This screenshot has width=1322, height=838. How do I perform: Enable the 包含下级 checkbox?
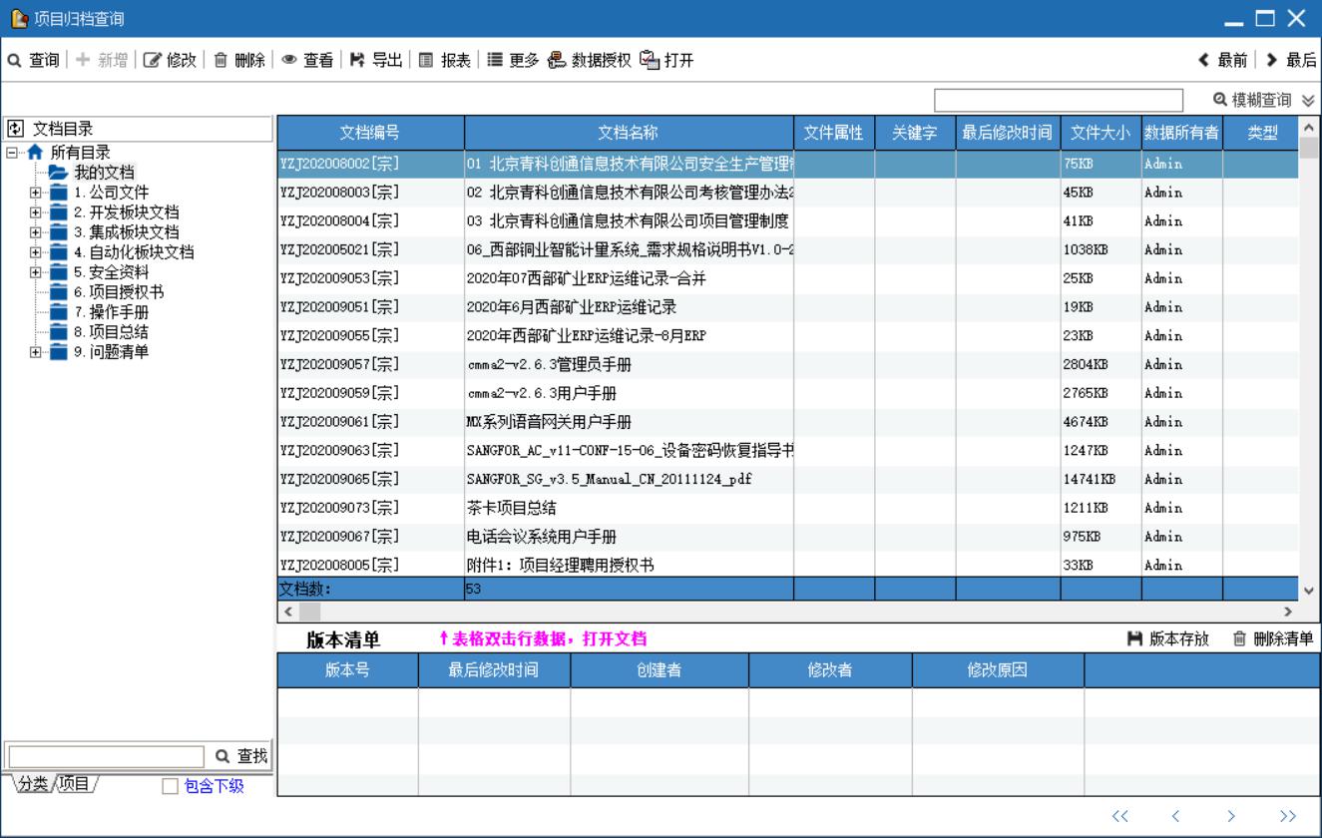tap(170, 787)
